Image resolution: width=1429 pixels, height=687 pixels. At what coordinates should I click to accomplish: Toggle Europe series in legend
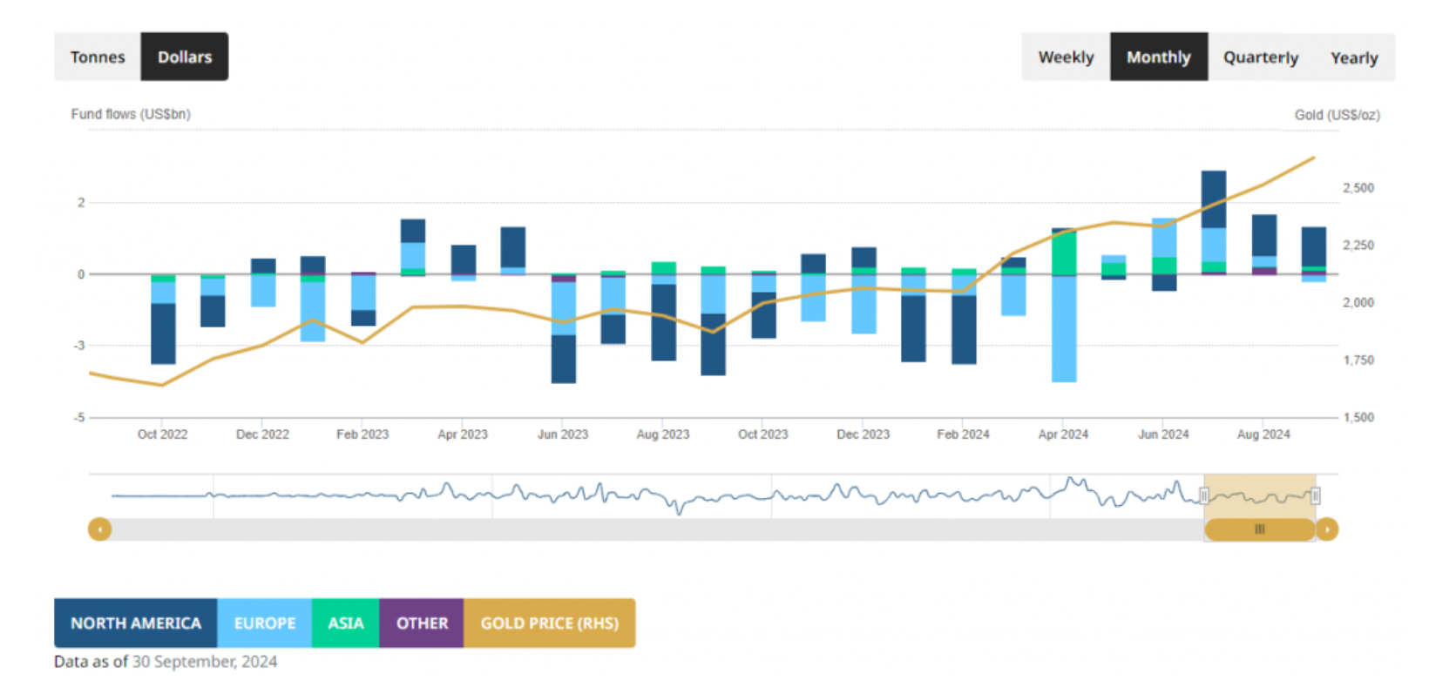click(x=265, y=623)
